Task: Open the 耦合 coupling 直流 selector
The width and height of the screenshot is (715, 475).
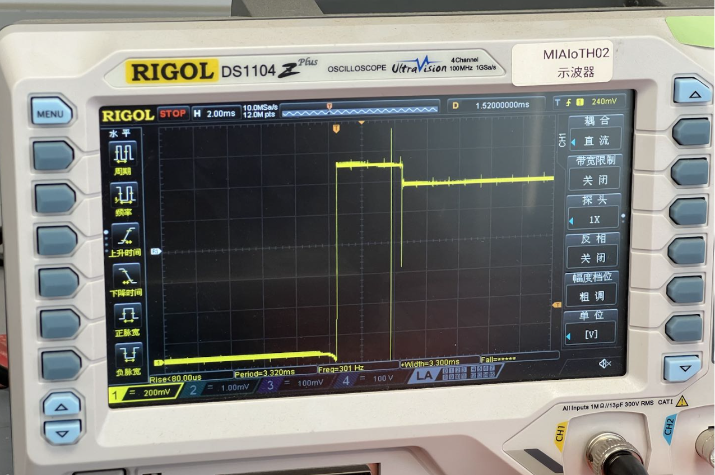Action: click(x=595, y=141)
